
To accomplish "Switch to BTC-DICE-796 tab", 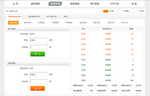I will pos(52,16).
